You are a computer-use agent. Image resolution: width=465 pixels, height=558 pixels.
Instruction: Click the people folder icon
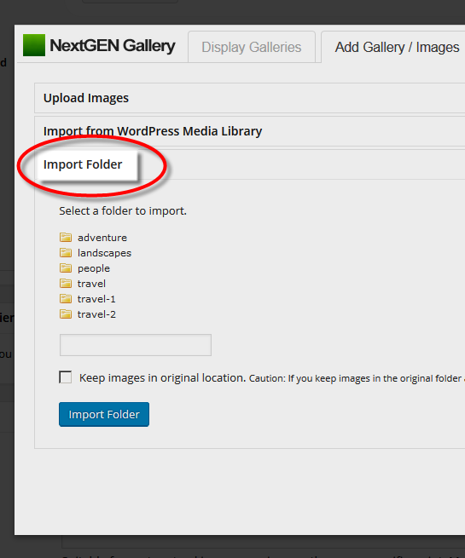coord(66,267)
